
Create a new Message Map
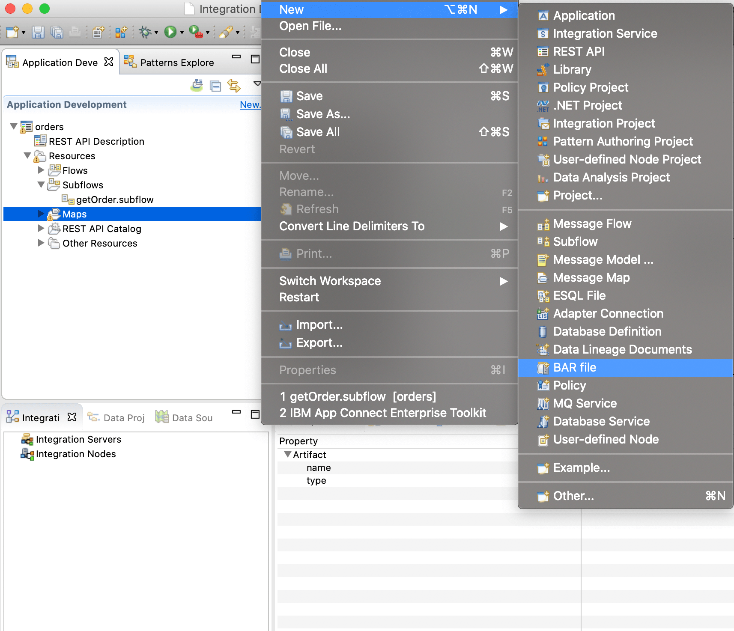626,278
